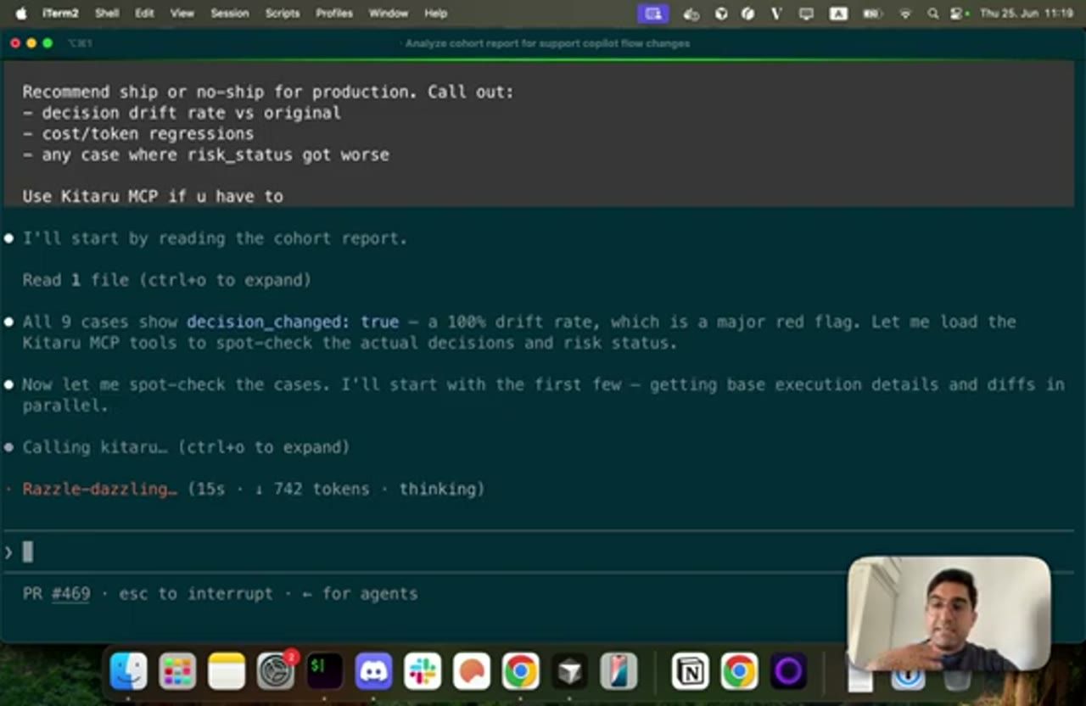Screen dimensions: 1086x706
Task: Open the iPhone Simulator app in Dock
Action: pyautogui.click(x=619, y=671)
